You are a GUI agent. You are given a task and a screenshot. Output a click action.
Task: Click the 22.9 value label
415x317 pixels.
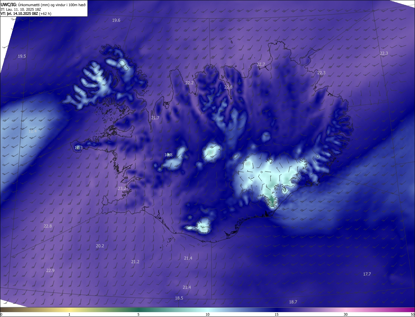[50, 270]
